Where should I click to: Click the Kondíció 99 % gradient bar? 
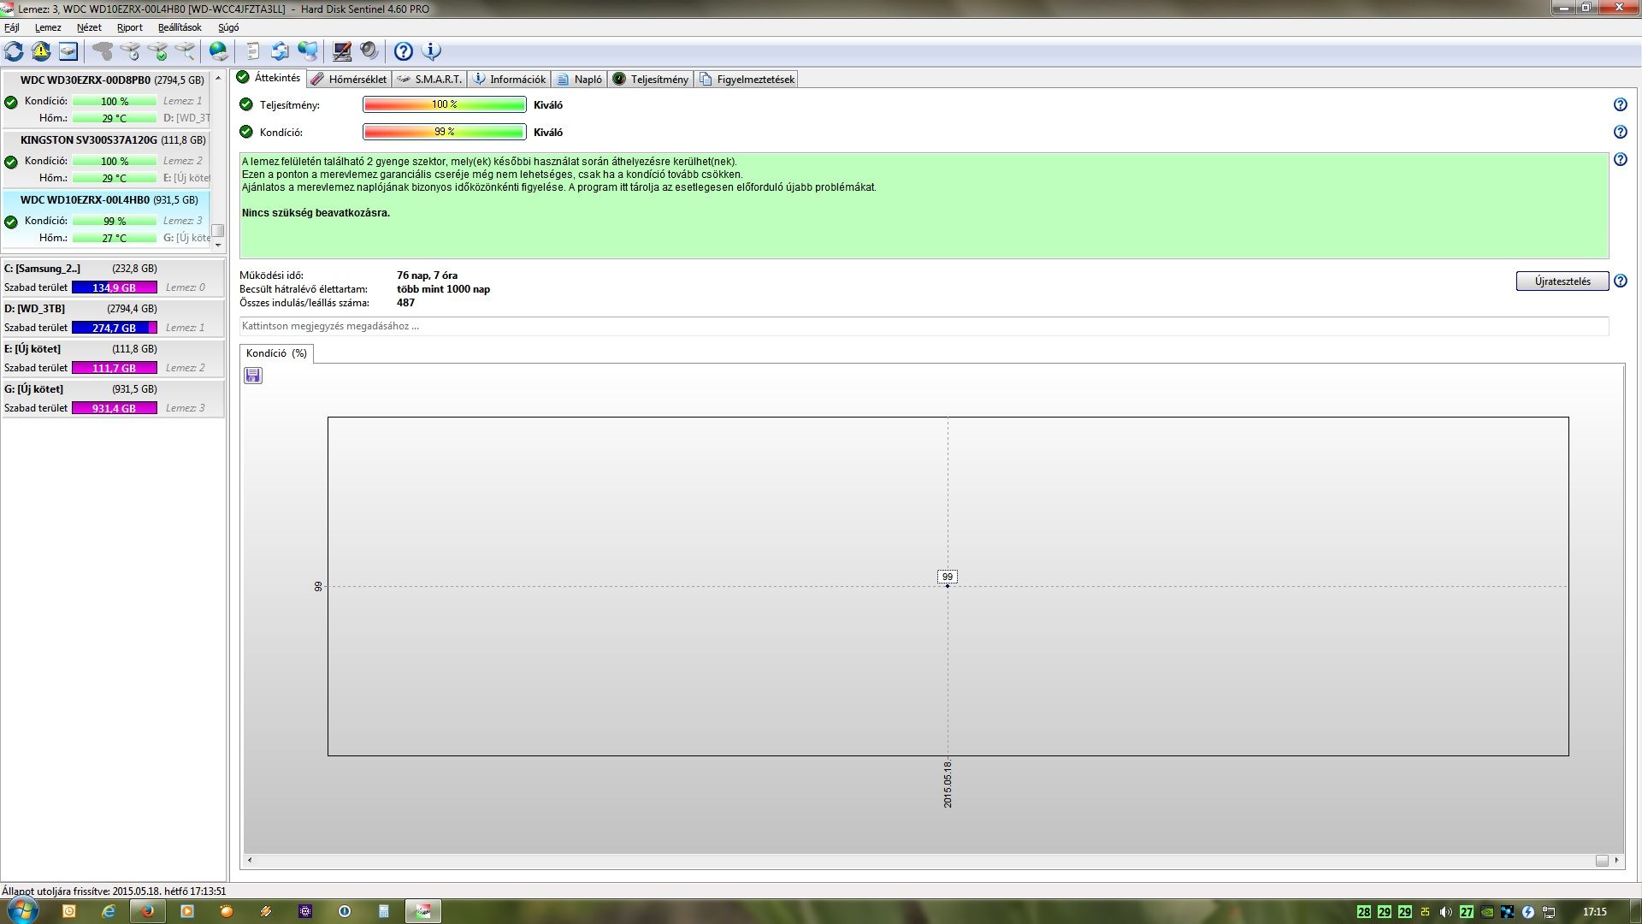444,132
